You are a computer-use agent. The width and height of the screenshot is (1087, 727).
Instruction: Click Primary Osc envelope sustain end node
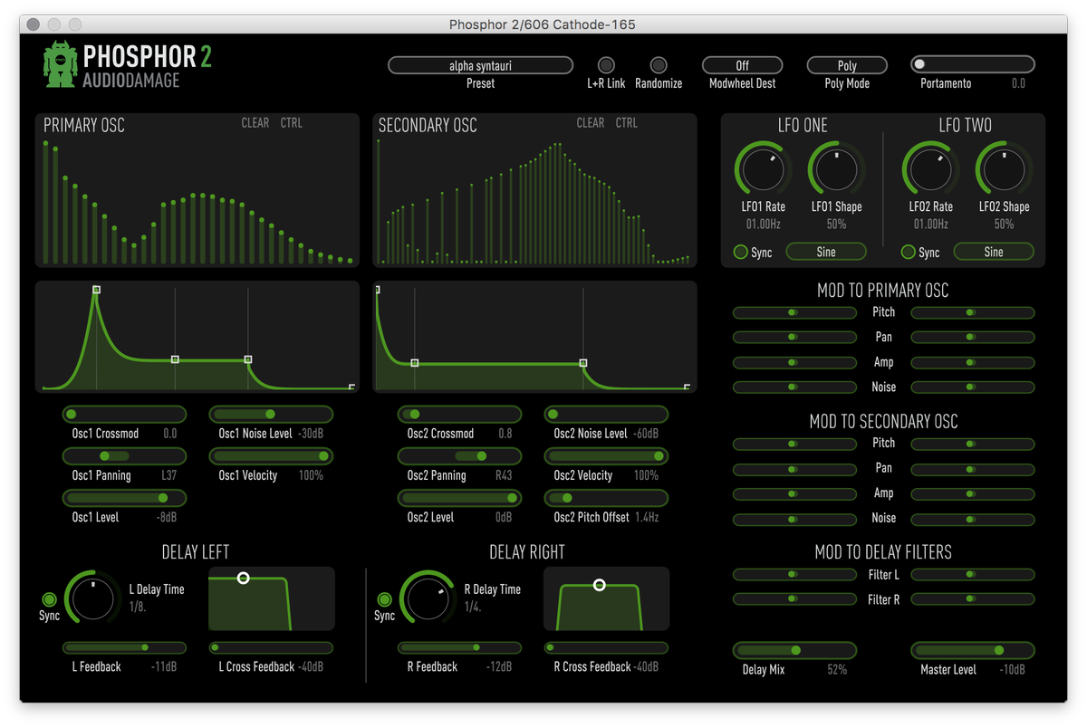(248, 359)
